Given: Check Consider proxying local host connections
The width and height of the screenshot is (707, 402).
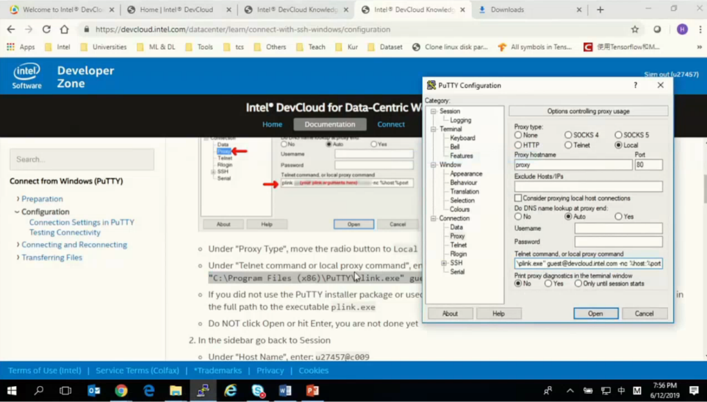Looking at the screenshot, I should pos(518,198).
